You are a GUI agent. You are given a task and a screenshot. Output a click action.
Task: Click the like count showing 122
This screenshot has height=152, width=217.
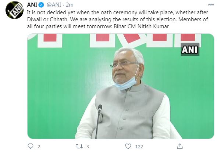click(139, 146)
